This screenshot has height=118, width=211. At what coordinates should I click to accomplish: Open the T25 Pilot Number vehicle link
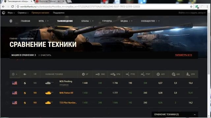click(x=68, y=103)
